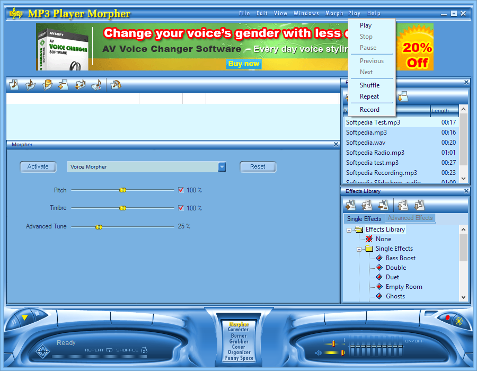This screenshot has height=371, width=477.
Task: Open the Windows menu
Action: coord(306,13)
